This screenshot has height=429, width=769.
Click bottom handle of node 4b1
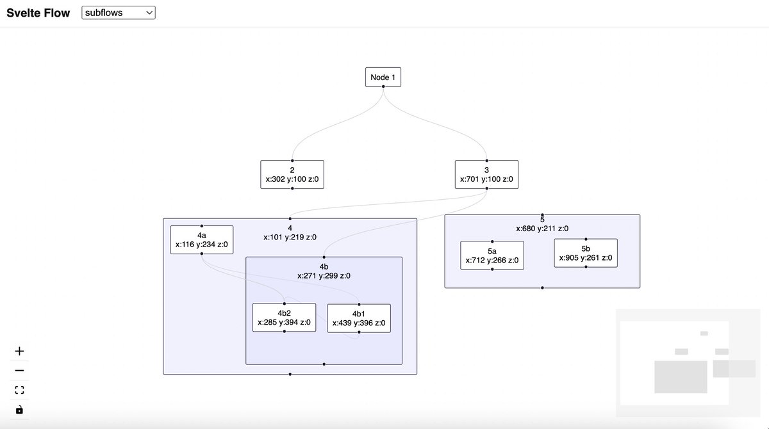point(359,333)
